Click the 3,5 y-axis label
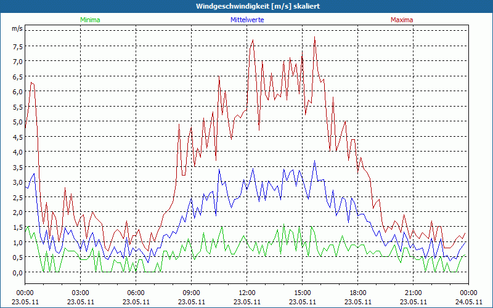This screenshot has height=308, width=493. coord(18,167)
